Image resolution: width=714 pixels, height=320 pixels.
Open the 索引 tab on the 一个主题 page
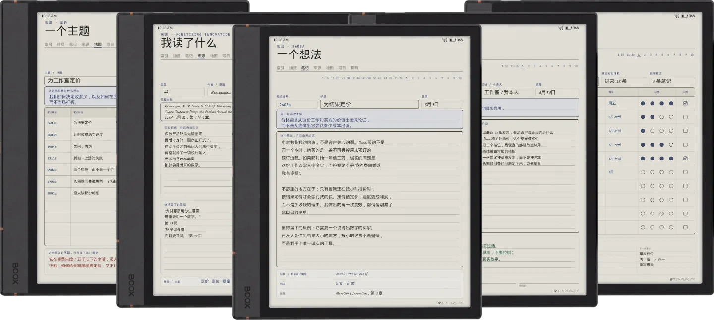[48, 44]
